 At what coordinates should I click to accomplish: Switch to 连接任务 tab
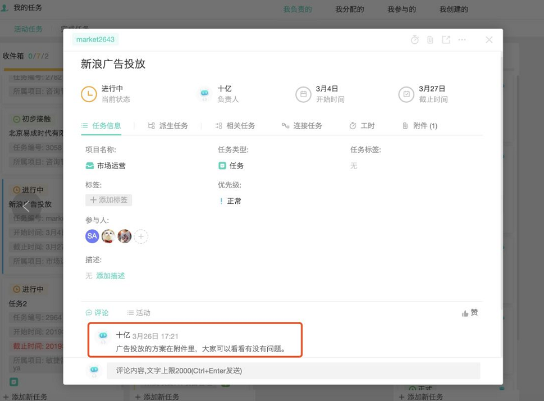[x=302, y=126]
